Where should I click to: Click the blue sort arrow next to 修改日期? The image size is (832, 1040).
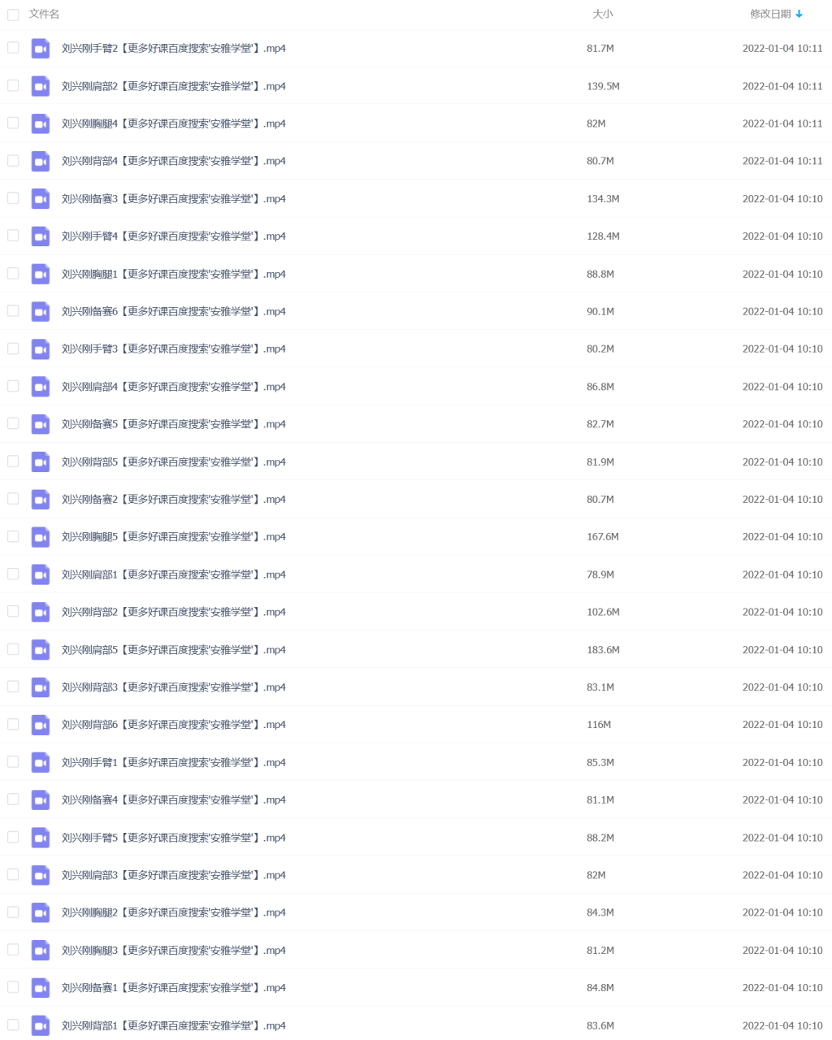tap(799, 14)
